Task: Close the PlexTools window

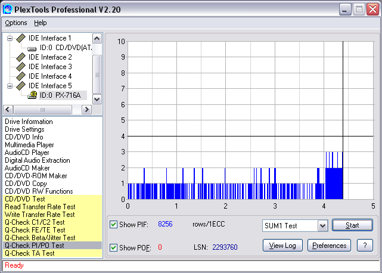Action: 372,10
